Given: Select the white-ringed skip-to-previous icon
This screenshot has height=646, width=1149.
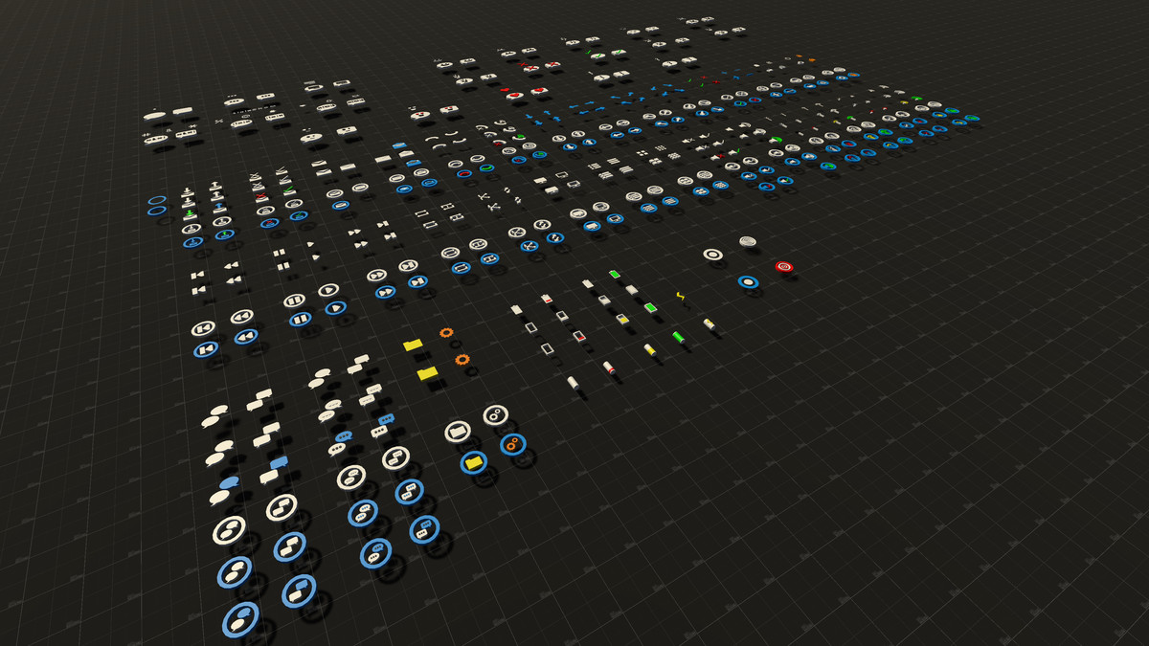Looking at the screenshot, I should pyautogui.click(x=203, y=328).
